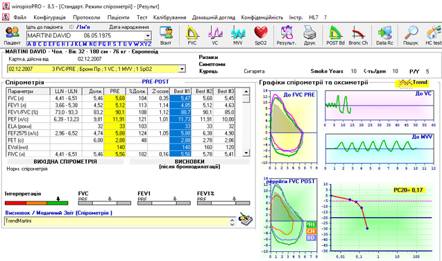Start the VC test from toolbar

[x=215, y=35]
